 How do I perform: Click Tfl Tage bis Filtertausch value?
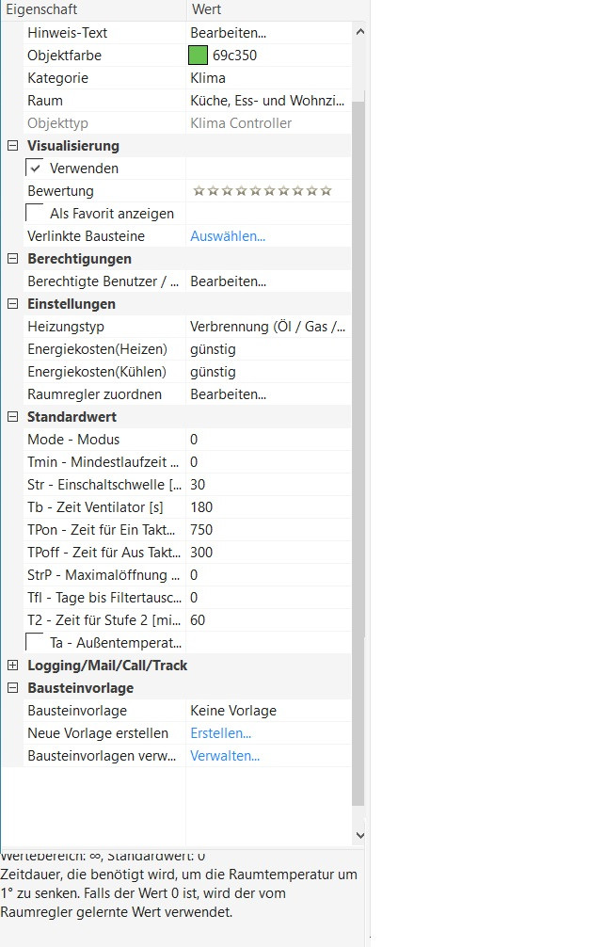268,598
